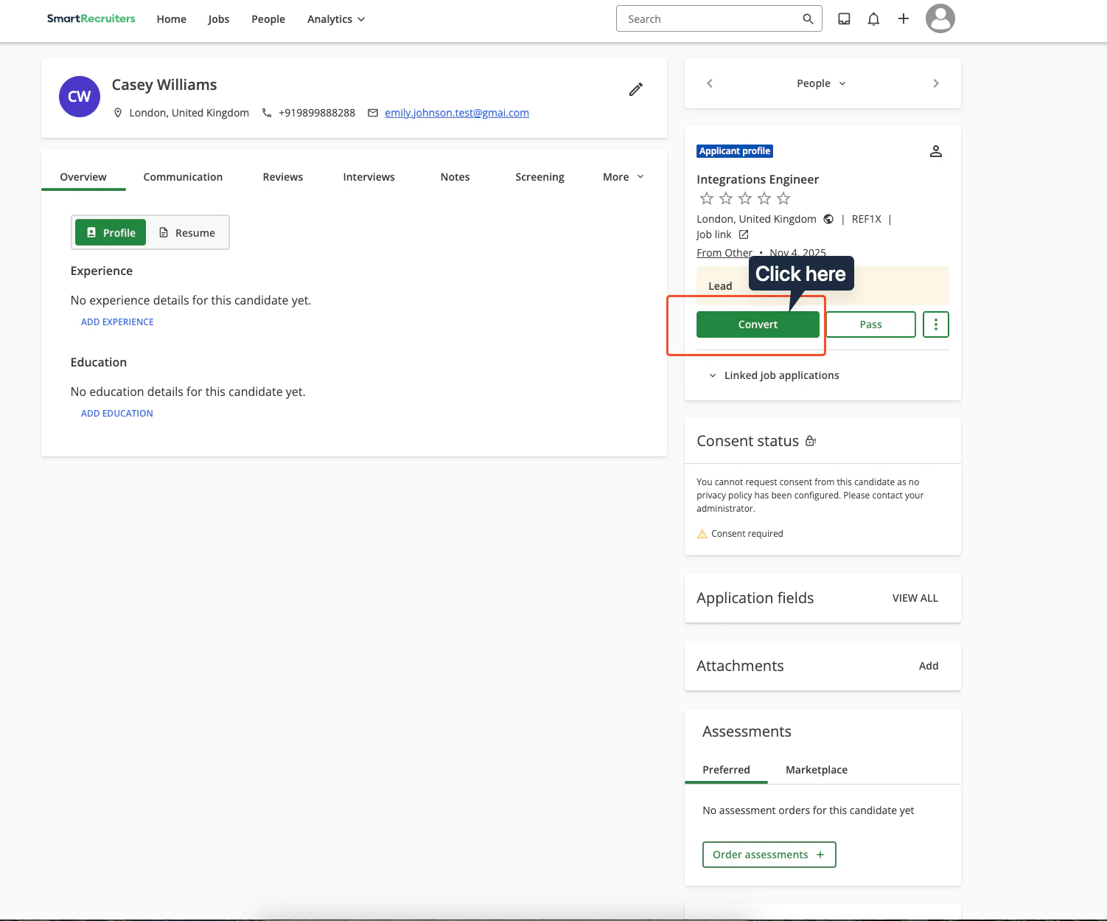Click the search magnifier icon

(x=809, y=19)
